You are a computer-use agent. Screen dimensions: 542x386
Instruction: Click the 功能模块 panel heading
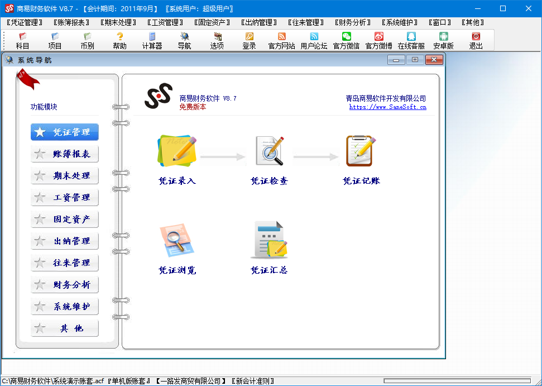pyautogui.click(x=44, y=107)
